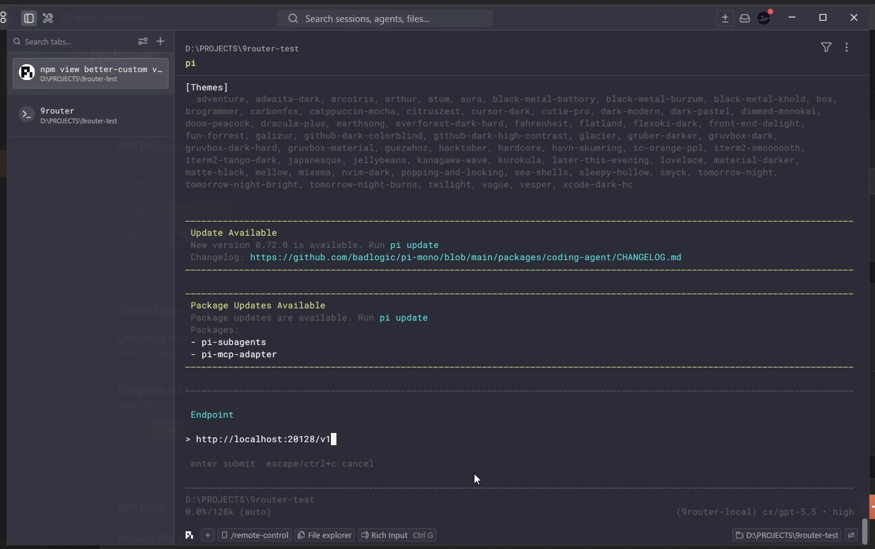Click '(9router-local) cx/gpt-5.5 • high' status
875x549 pixels.
click(766, 513)
